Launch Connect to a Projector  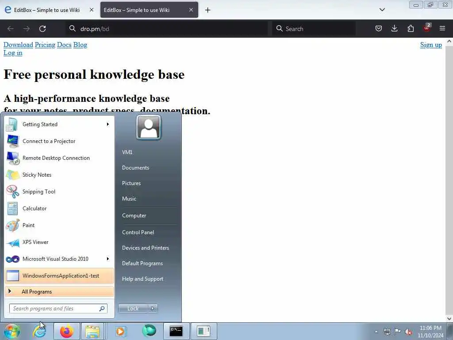tap(59, 141)
